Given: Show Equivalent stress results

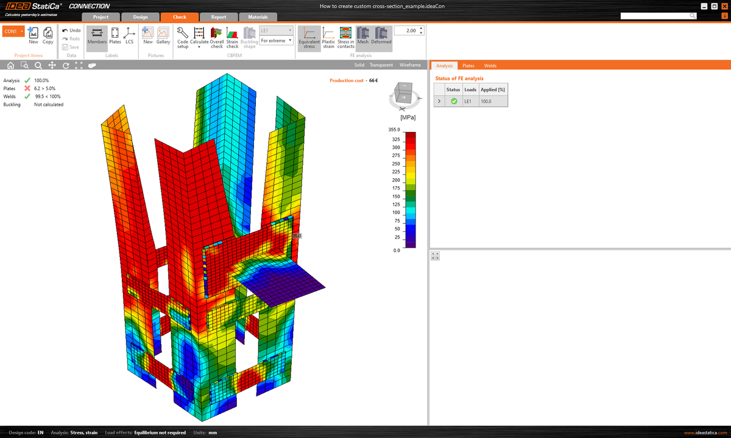Looking at the screenshot, I should 309,36.
